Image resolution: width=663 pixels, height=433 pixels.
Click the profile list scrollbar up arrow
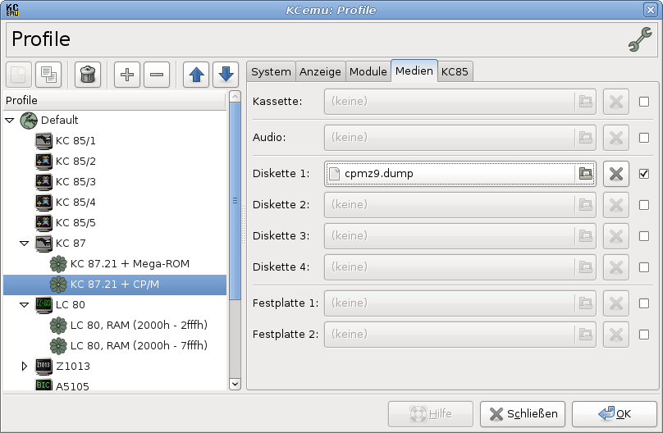click(235, 96)
